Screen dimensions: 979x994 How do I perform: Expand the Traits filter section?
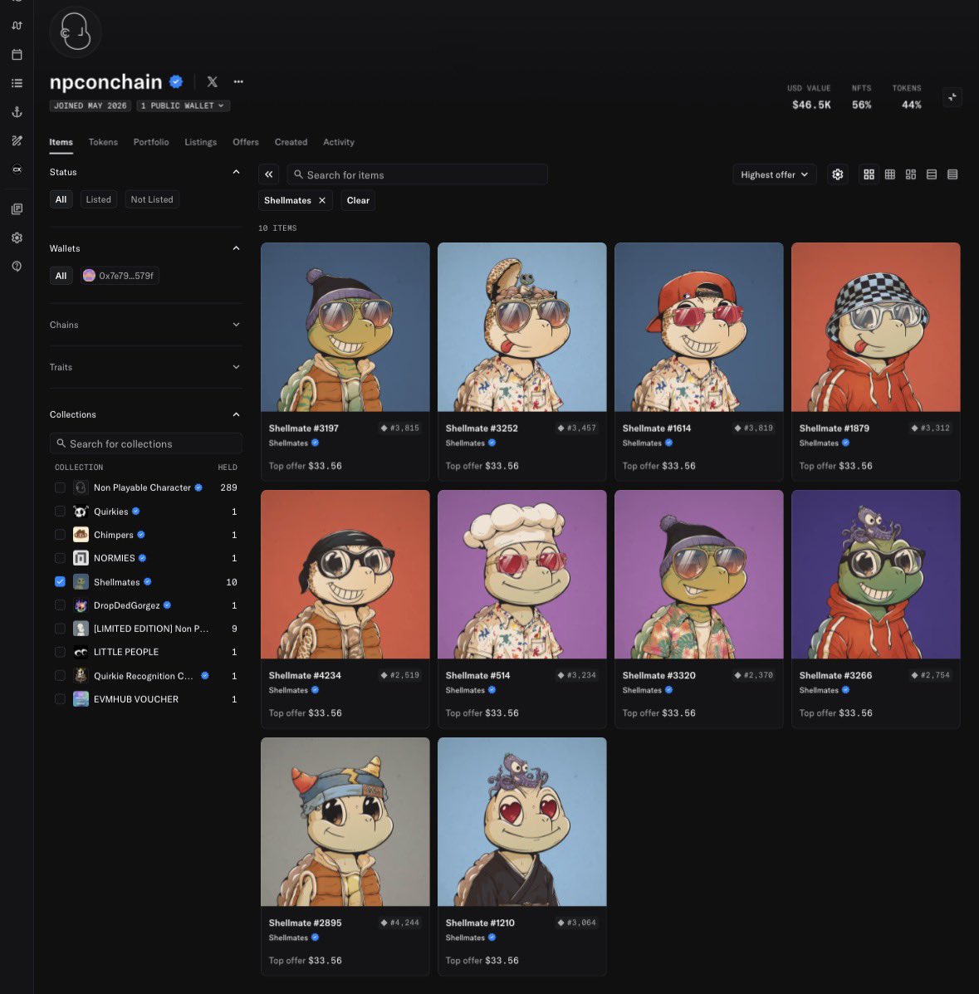point(236,367)
